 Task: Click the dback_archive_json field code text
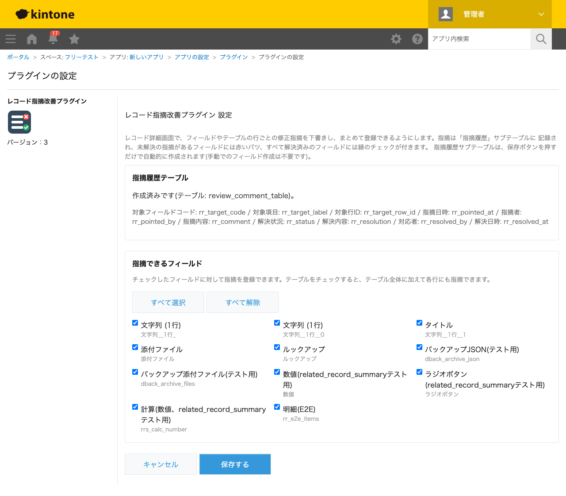452,359
